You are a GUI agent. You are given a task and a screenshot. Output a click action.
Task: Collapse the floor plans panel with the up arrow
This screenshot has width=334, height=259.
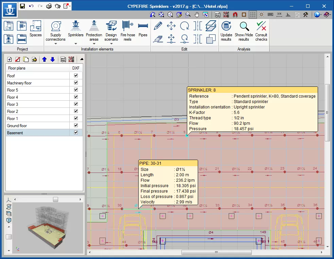[x=82, y=59]
